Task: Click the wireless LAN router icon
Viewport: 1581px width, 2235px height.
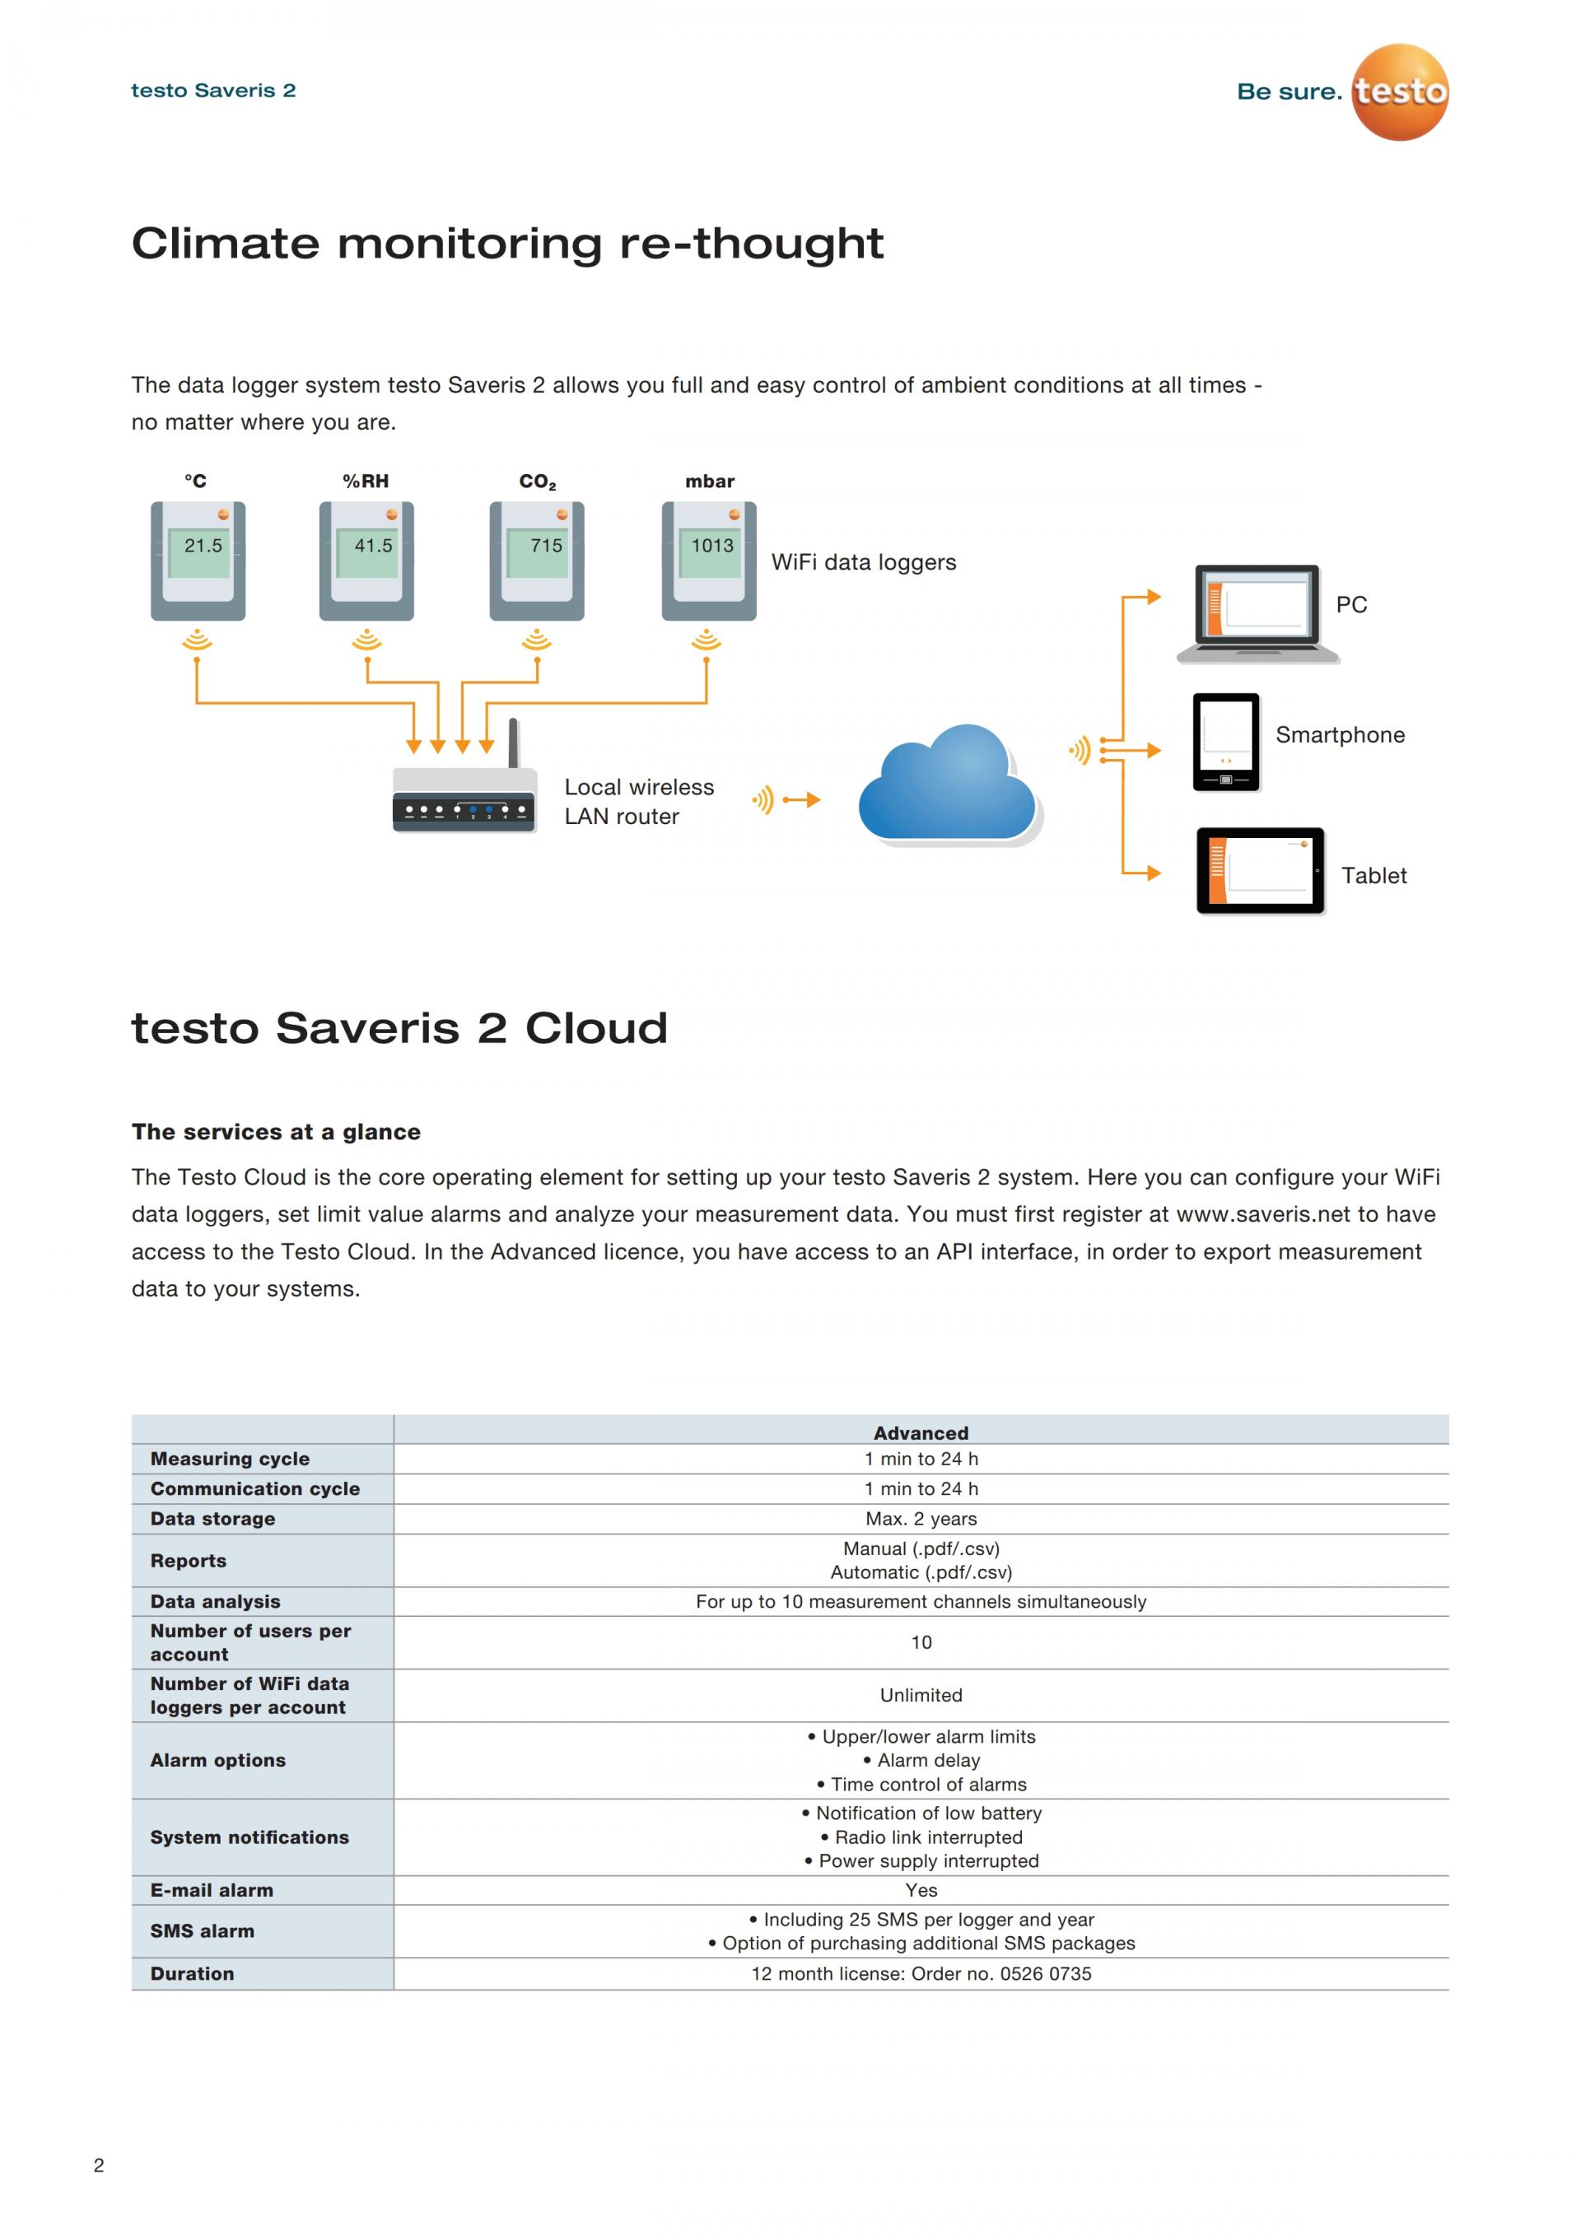Action: (x=464, y=799)
